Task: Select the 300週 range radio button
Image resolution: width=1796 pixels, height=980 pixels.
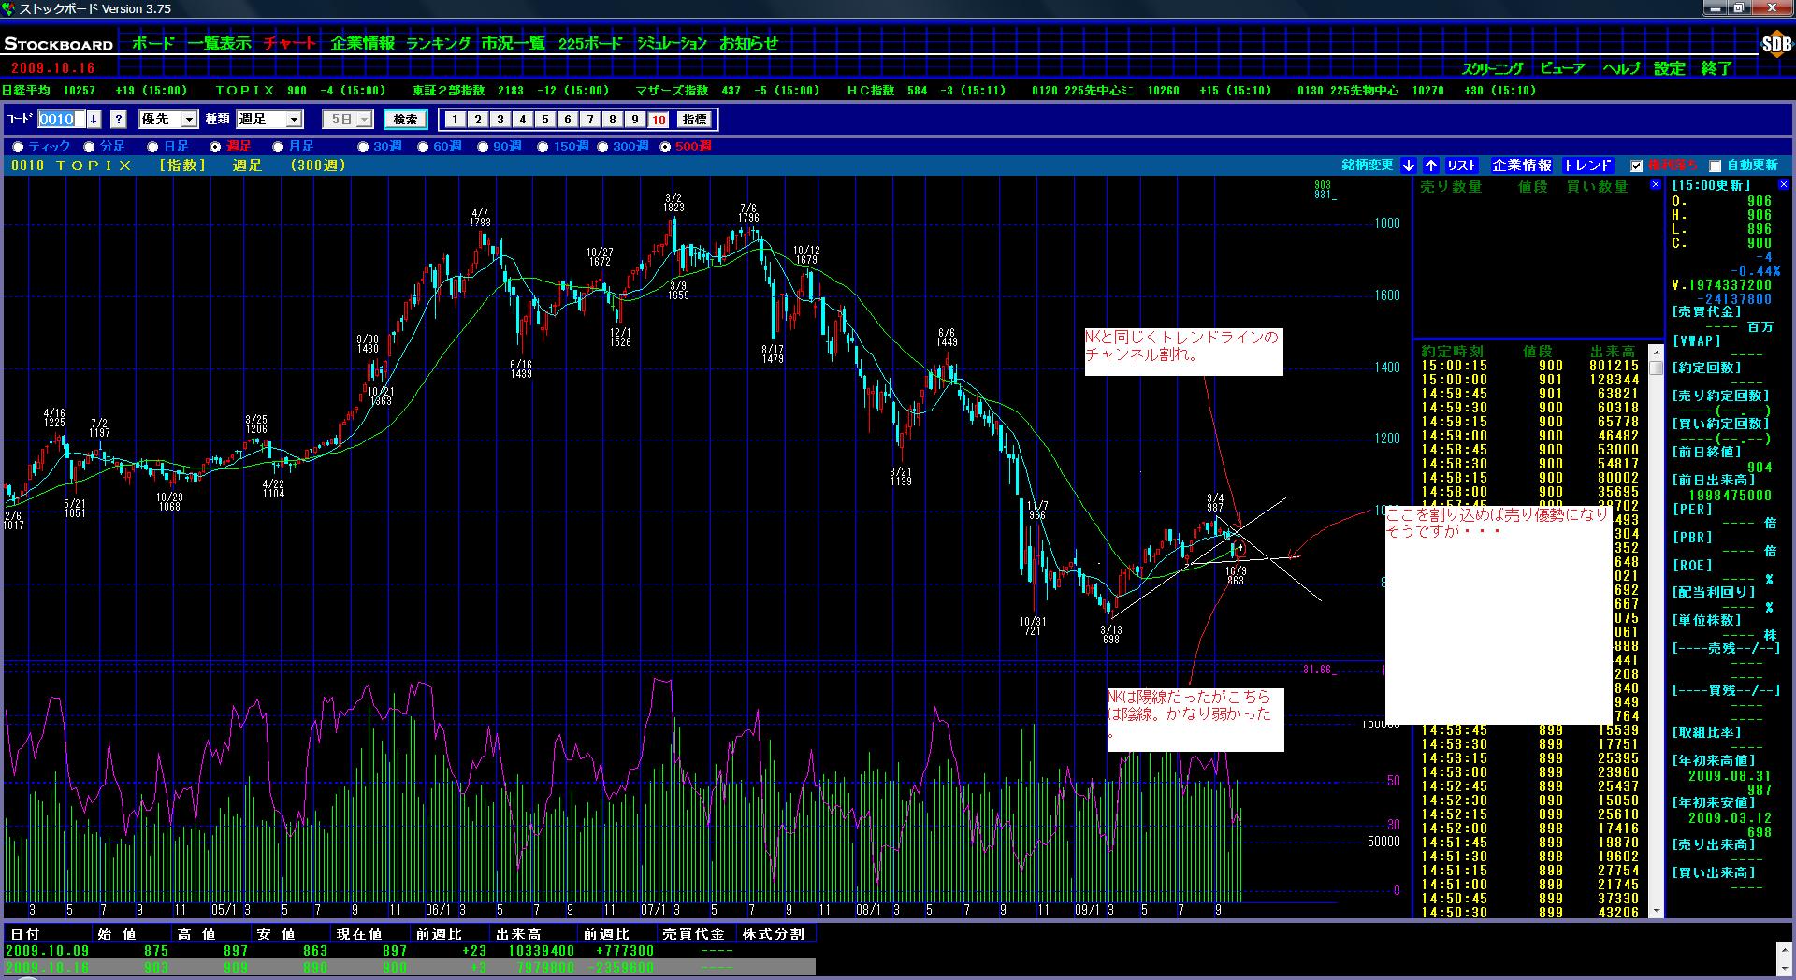Action: tap(603, 147)
